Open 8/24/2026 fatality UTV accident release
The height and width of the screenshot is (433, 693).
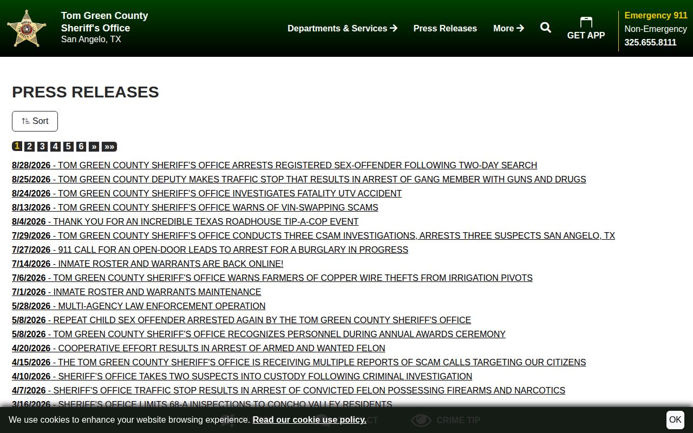207,193
